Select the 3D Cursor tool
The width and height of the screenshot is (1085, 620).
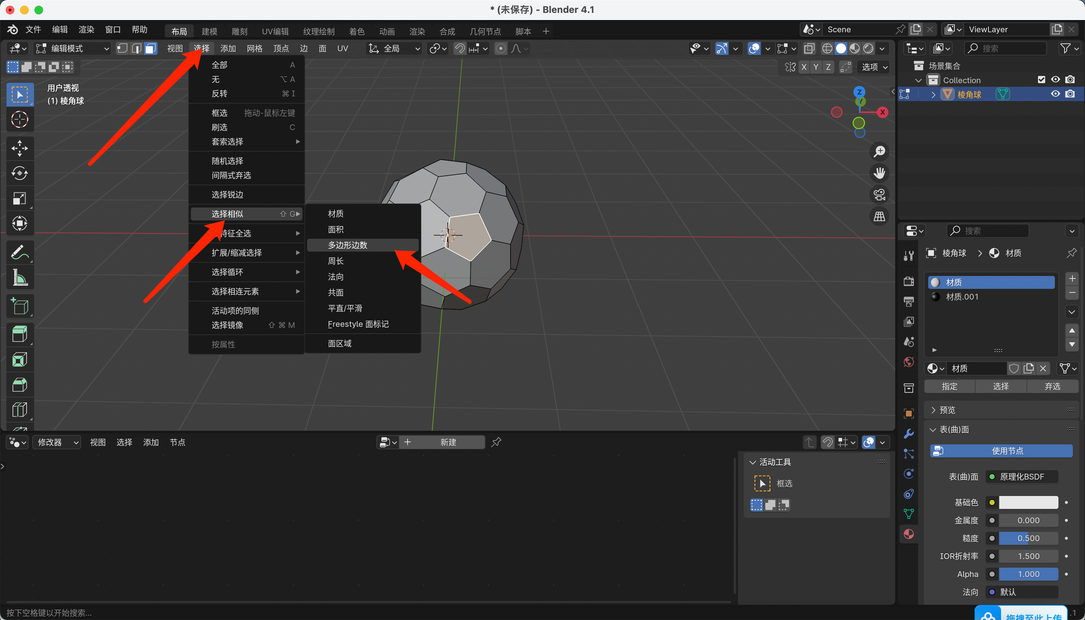tap(20, 119)
